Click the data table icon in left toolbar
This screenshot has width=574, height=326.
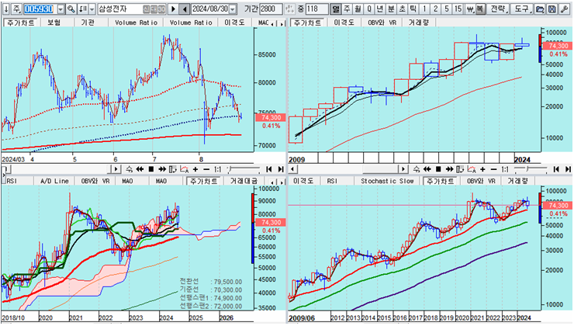(173, 169)
